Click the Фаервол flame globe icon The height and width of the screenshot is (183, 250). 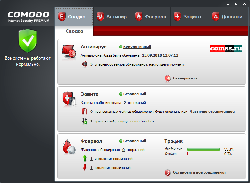(x=69, y=147)
